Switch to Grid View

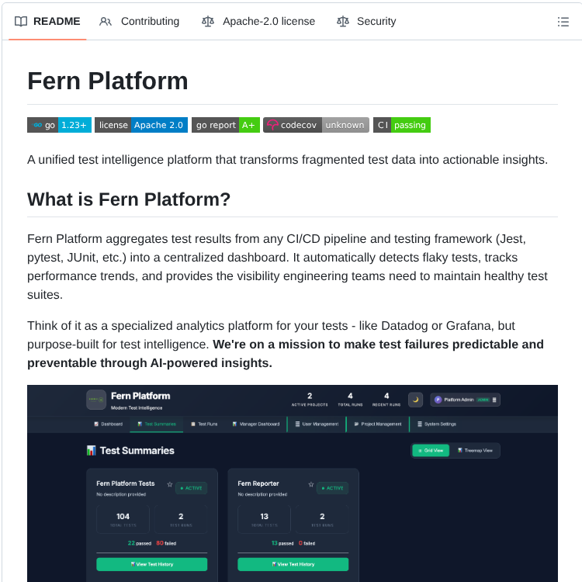point(431,451)
